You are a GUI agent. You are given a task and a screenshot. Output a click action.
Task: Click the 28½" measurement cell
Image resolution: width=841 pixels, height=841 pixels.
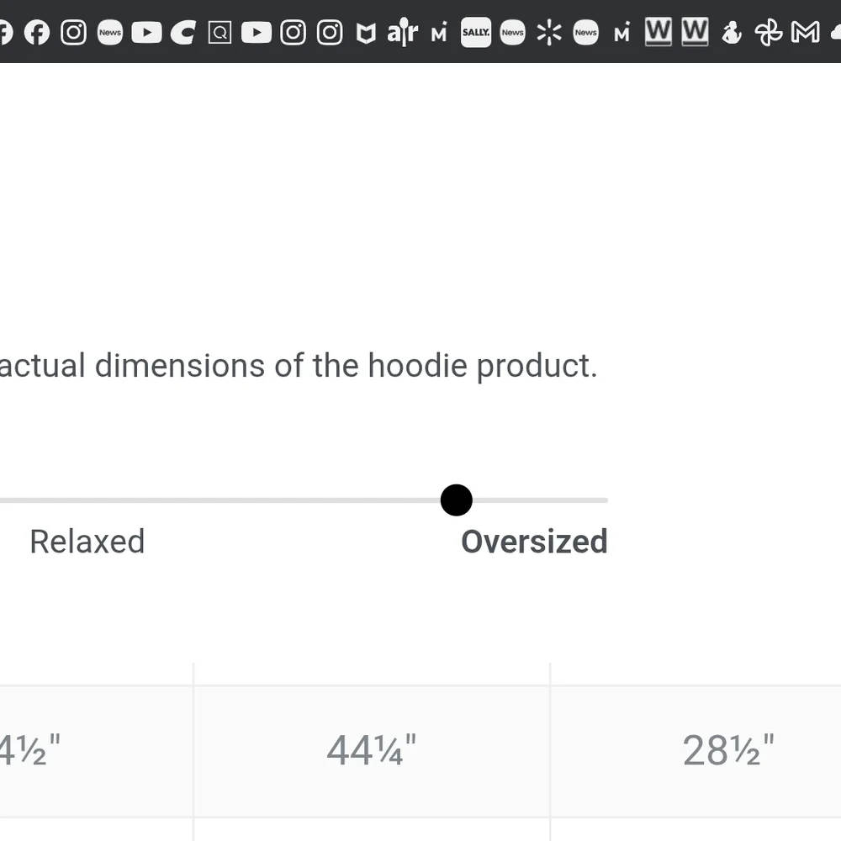pos(728,750)
